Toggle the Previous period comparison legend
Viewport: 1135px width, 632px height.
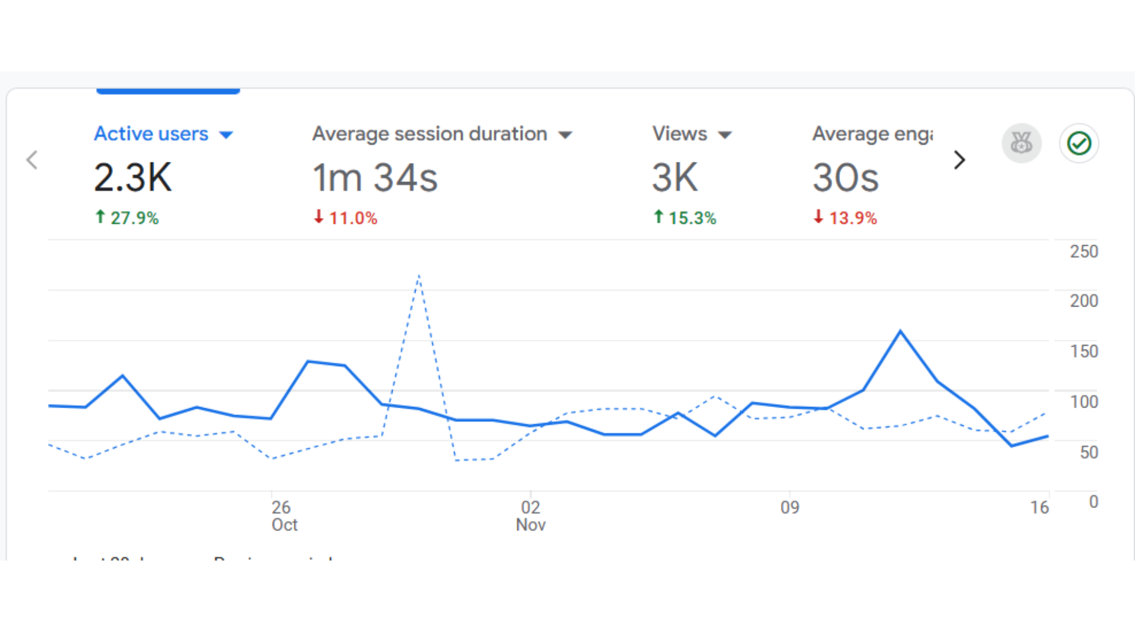click(272, 558)
